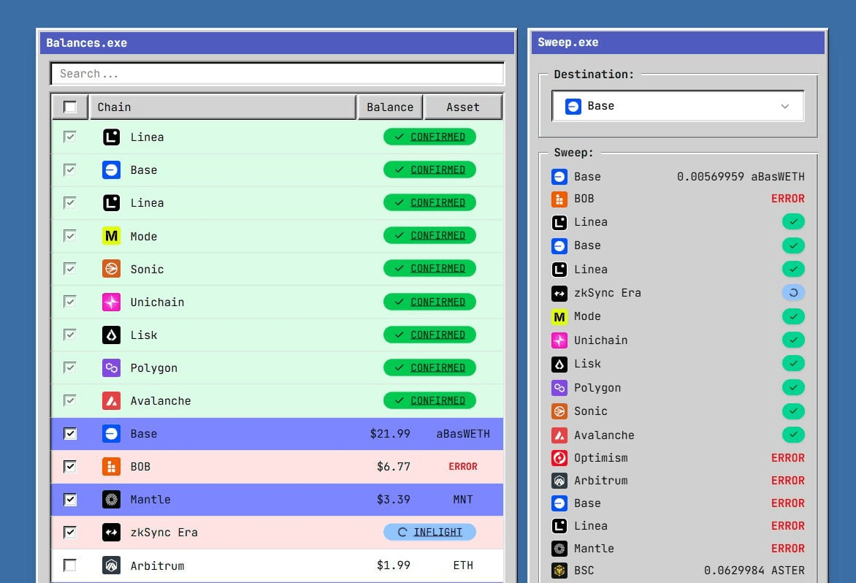This screenshot has height=583, width=856.
Task: Click the zkSync Era loading spinner in Sweep
Action: tap(793, 293)
